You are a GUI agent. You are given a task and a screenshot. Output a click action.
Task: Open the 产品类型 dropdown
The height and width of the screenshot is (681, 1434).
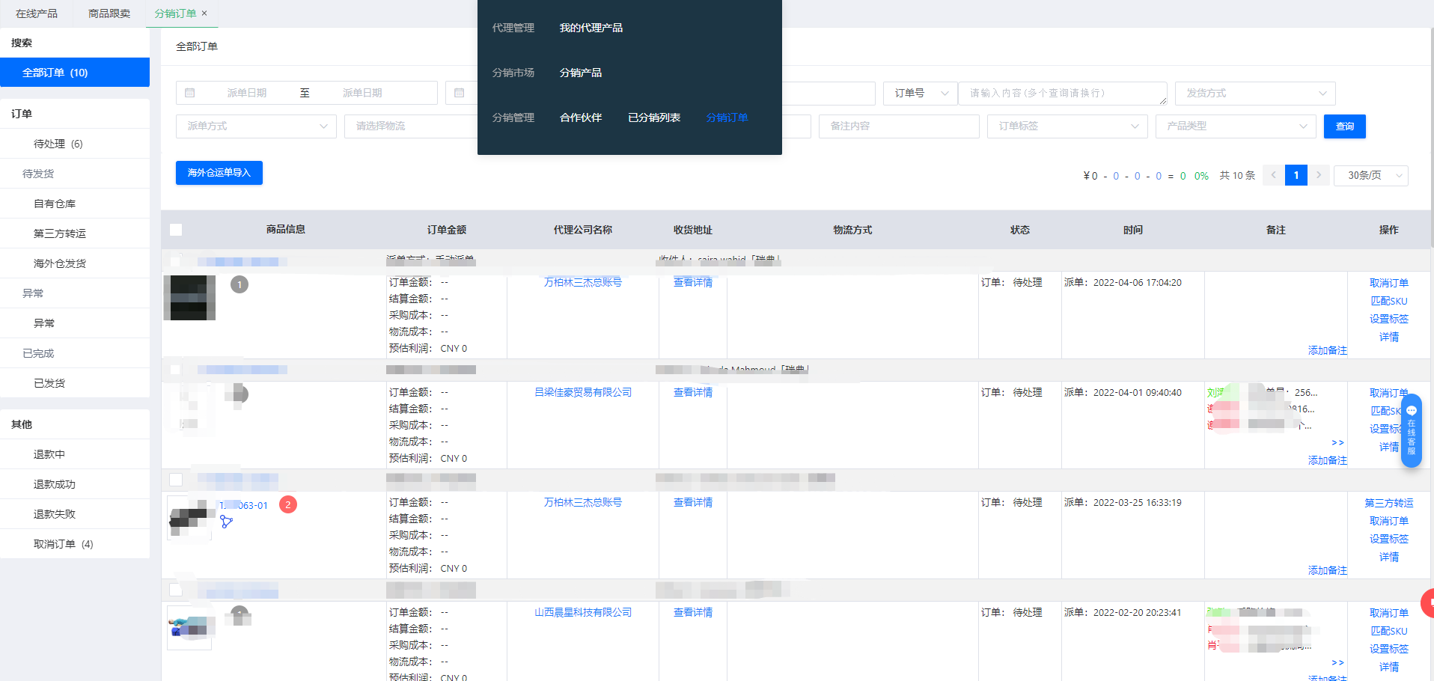[1236, 126]
